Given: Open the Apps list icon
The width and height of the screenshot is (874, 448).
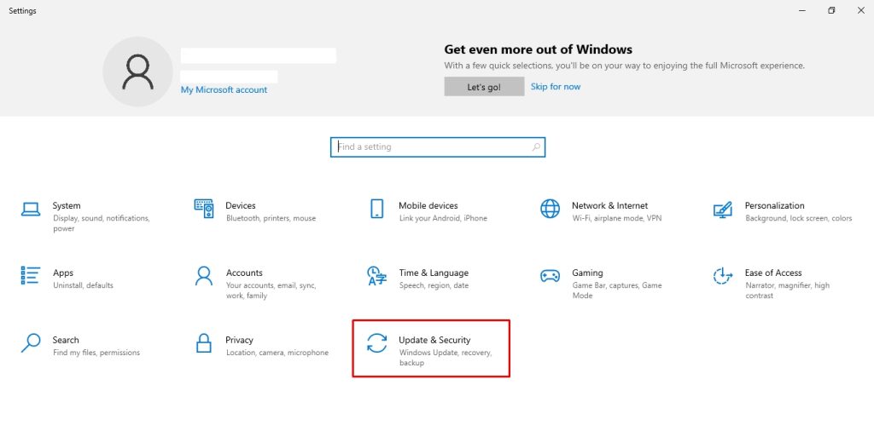Looking at the screenshot, I should [31, 275].
